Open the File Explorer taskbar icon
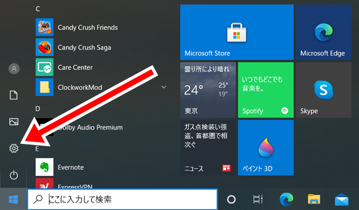 pos(314,199)
